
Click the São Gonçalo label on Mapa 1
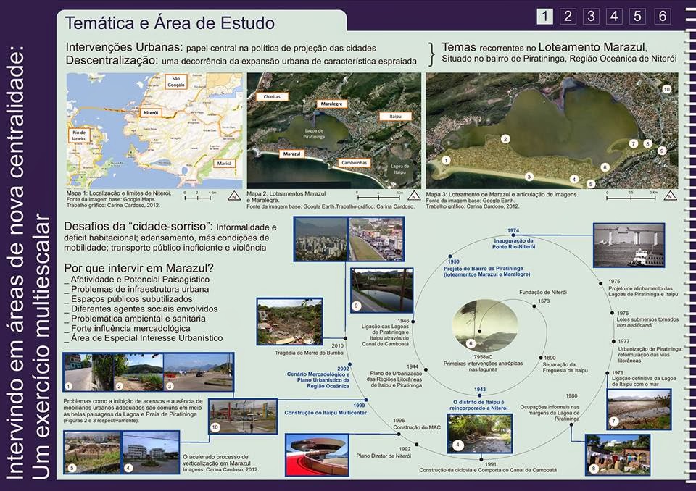pyautogui.click(x=176, y=82)
